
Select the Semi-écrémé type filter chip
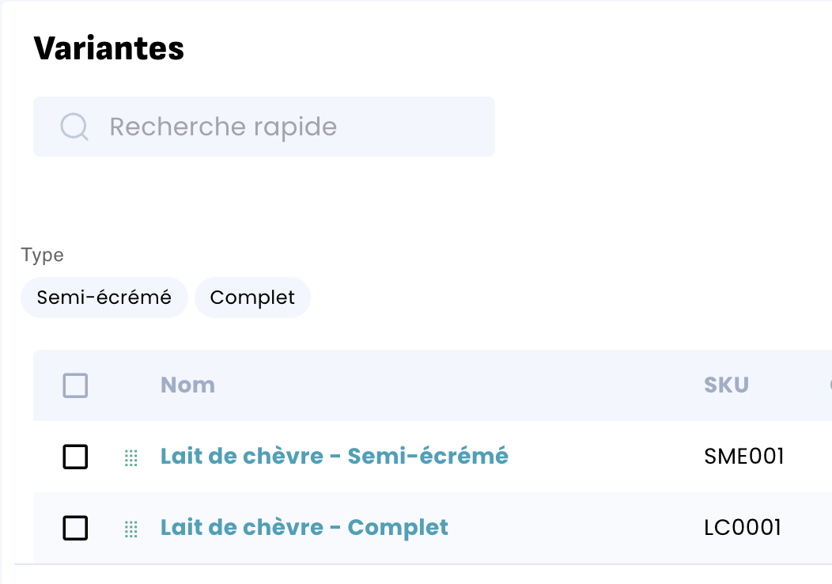coord(104,298)
